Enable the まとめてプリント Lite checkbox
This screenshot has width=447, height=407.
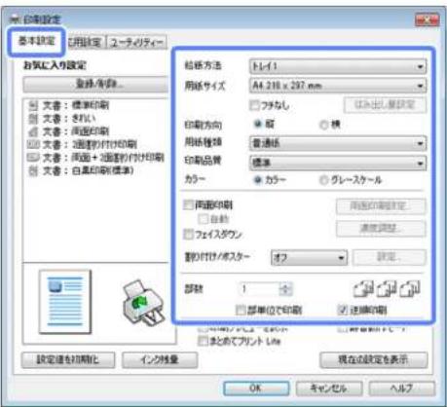(204, 341)
